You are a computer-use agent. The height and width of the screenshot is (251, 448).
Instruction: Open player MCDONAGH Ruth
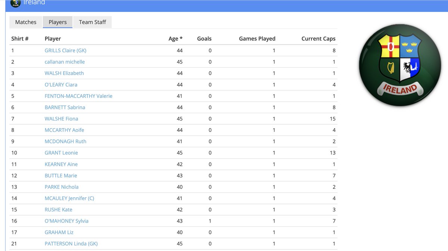pos(65,141)
